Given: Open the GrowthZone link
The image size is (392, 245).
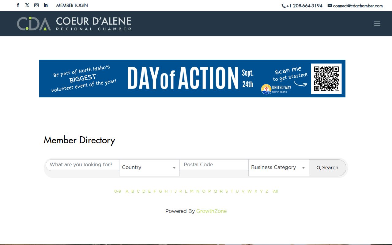Looking at the screenshot, I should [x=212, y=211].
